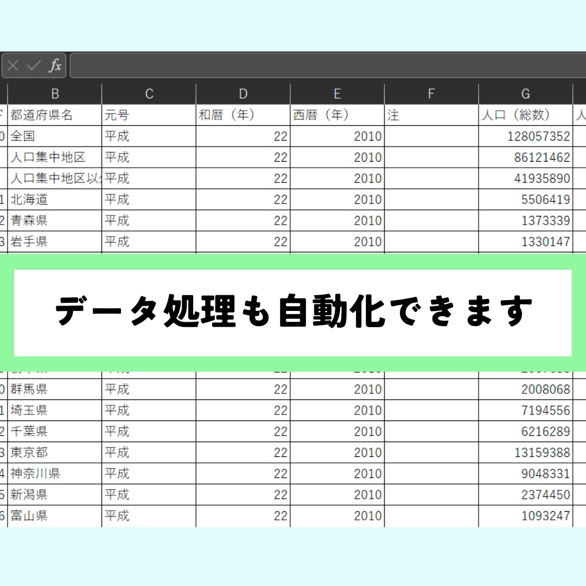Select the 岩手県 cell
The image size is (586, 586).
point(55,242)
